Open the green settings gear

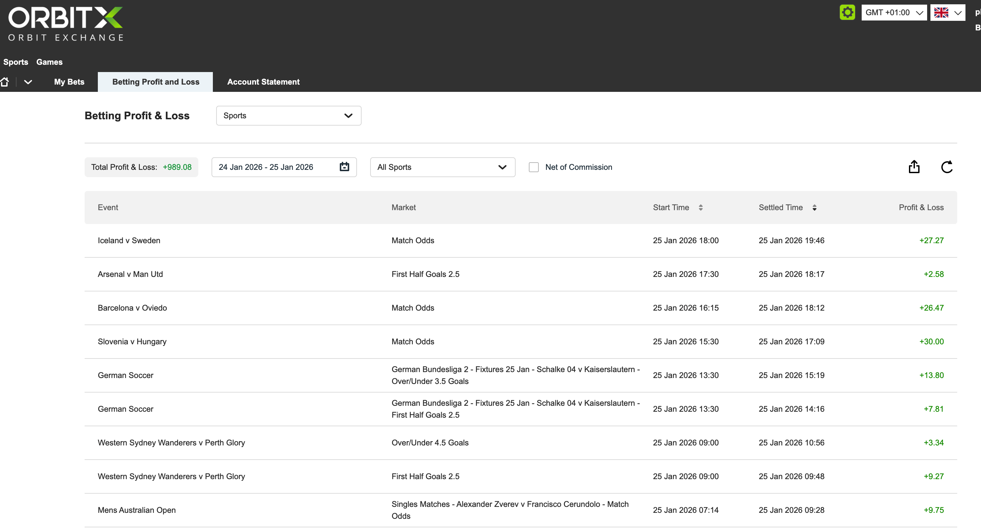(847, 13)
